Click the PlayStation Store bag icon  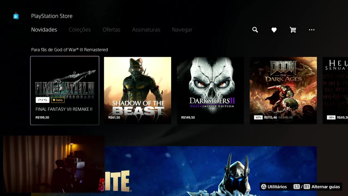[x=16, y=16]
